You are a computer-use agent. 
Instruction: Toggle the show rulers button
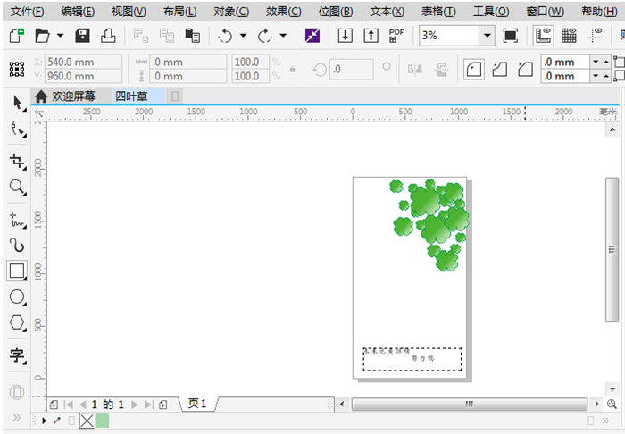[543, 36]
